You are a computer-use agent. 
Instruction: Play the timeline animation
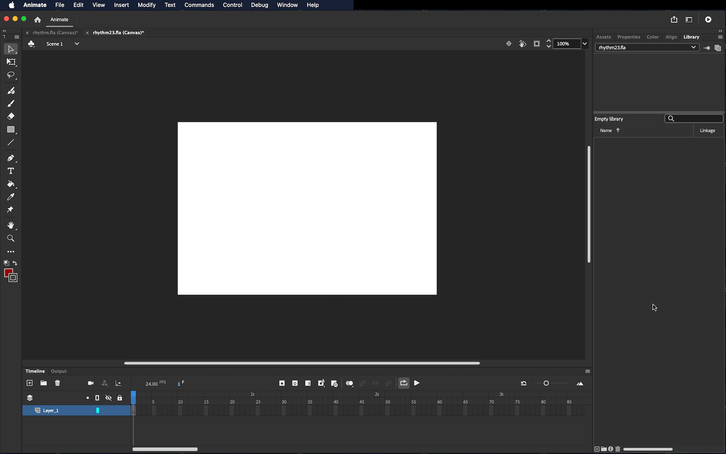tap(417, 383)
